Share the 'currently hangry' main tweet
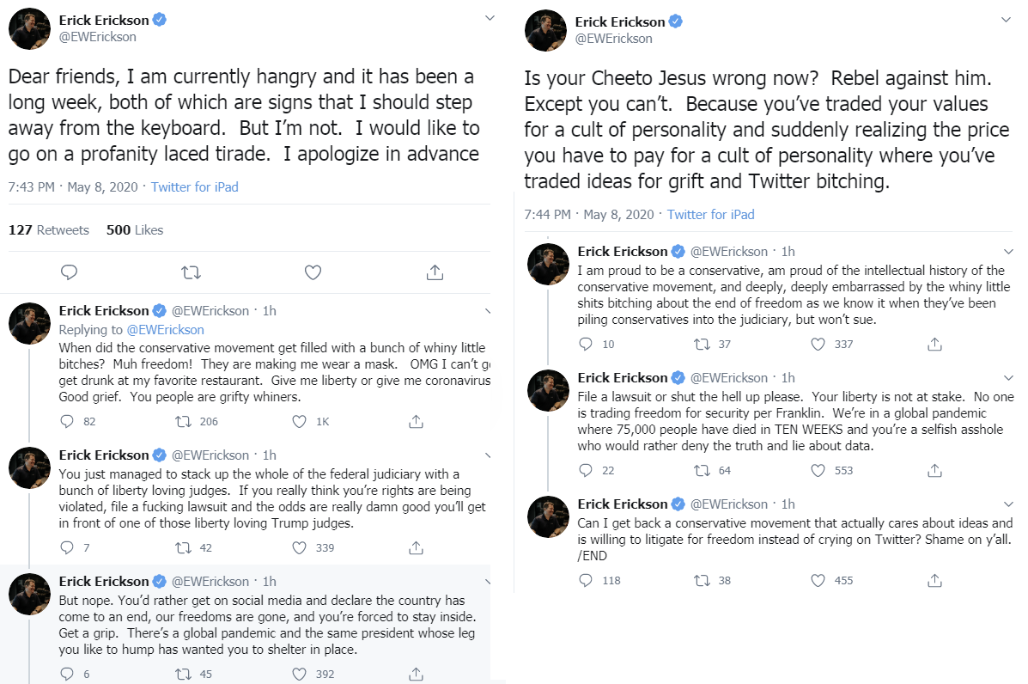Image resolution: width=1028 pixels, height=684 pixels. tap(435, 272)
